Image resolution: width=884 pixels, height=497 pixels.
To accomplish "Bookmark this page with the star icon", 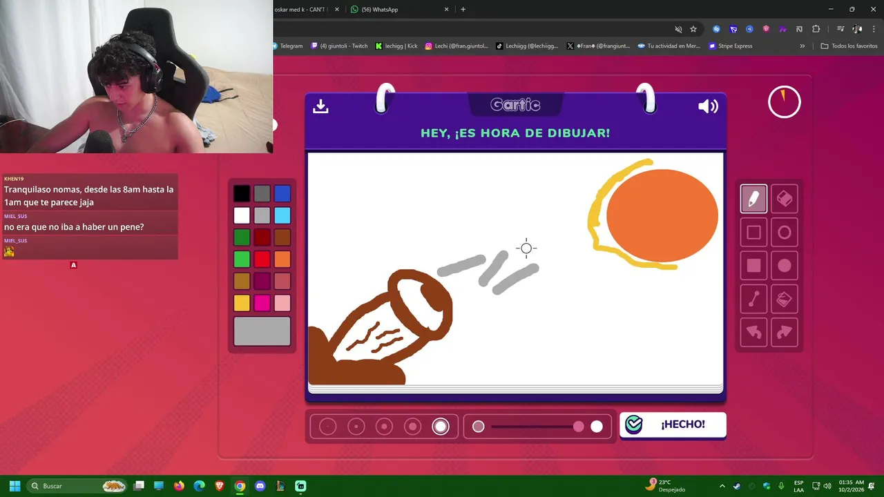I will 693,29.
